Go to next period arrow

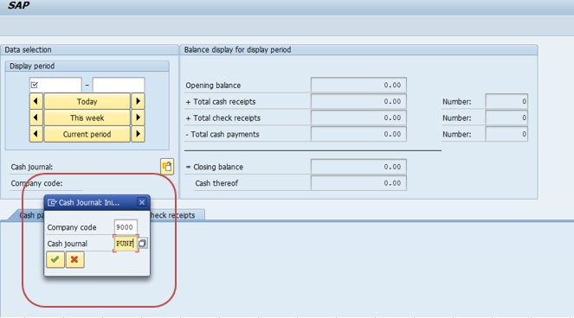point(138,134)
